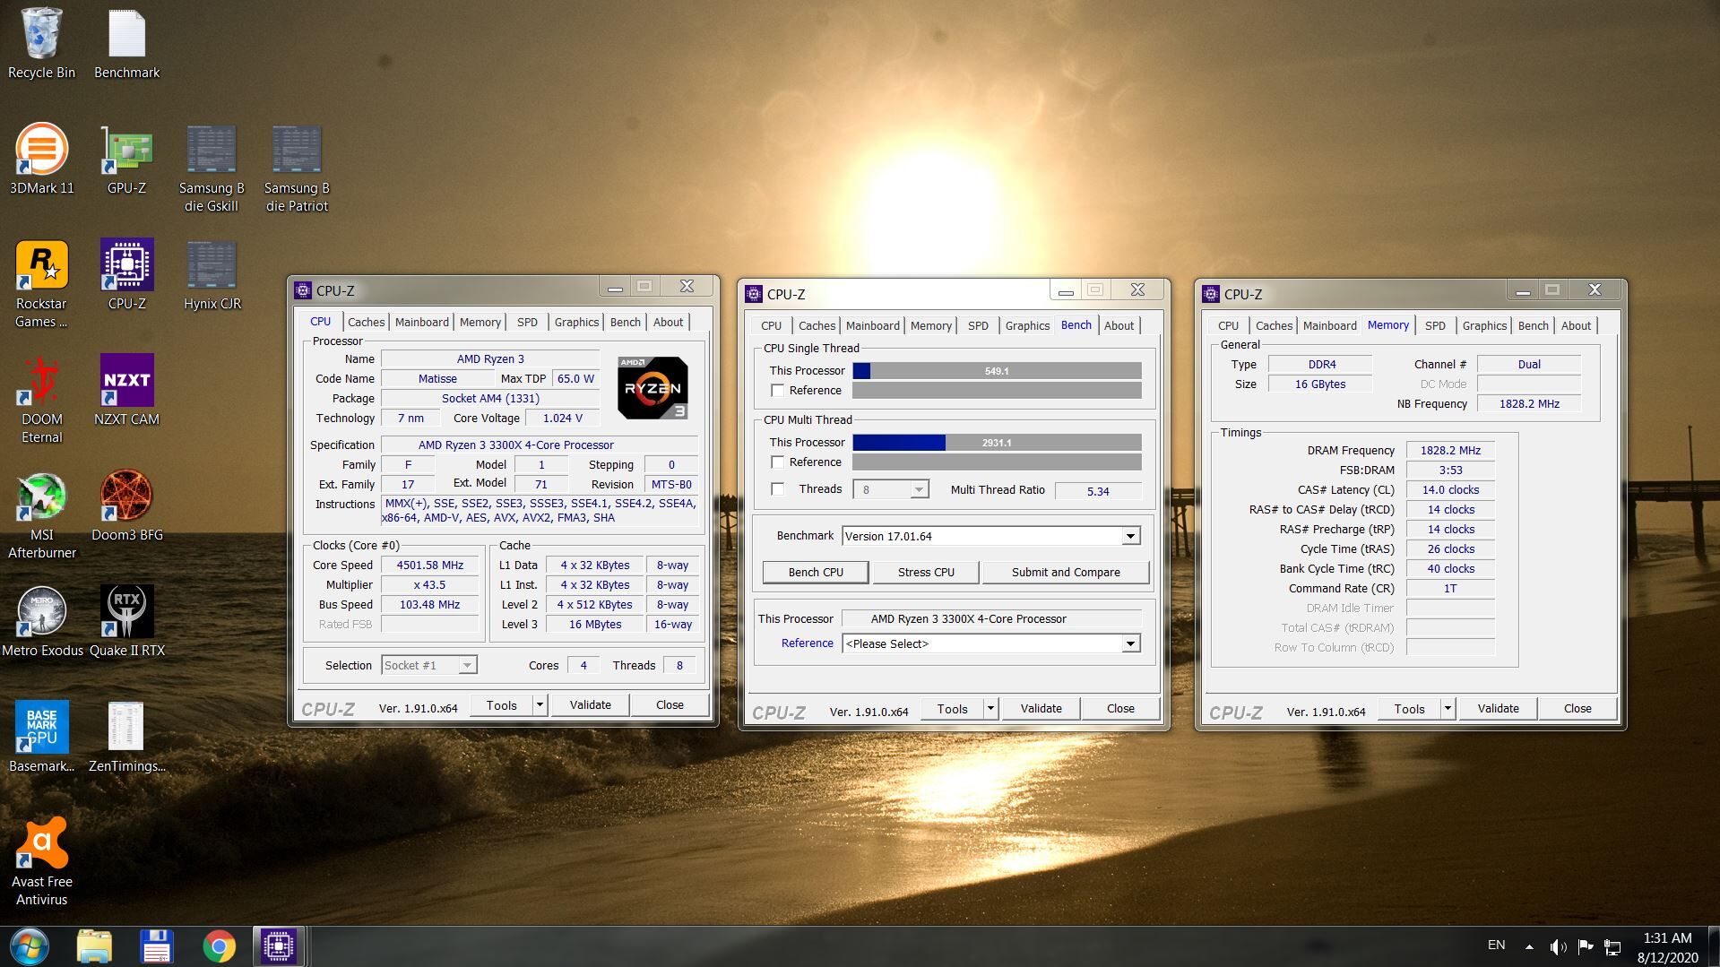Open File Explorer from taskbar
The width and height of the screenshot is (1720, 967).
coord(94,946)
